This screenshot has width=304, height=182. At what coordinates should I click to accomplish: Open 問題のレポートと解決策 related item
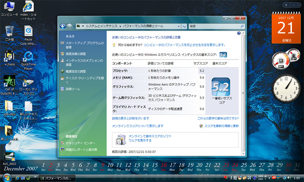tap(81, 149)
